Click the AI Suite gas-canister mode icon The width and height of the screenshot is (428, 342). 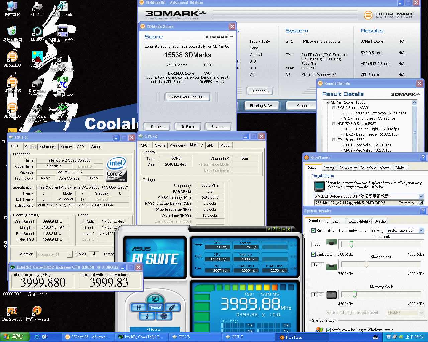(x=172, y=307)
